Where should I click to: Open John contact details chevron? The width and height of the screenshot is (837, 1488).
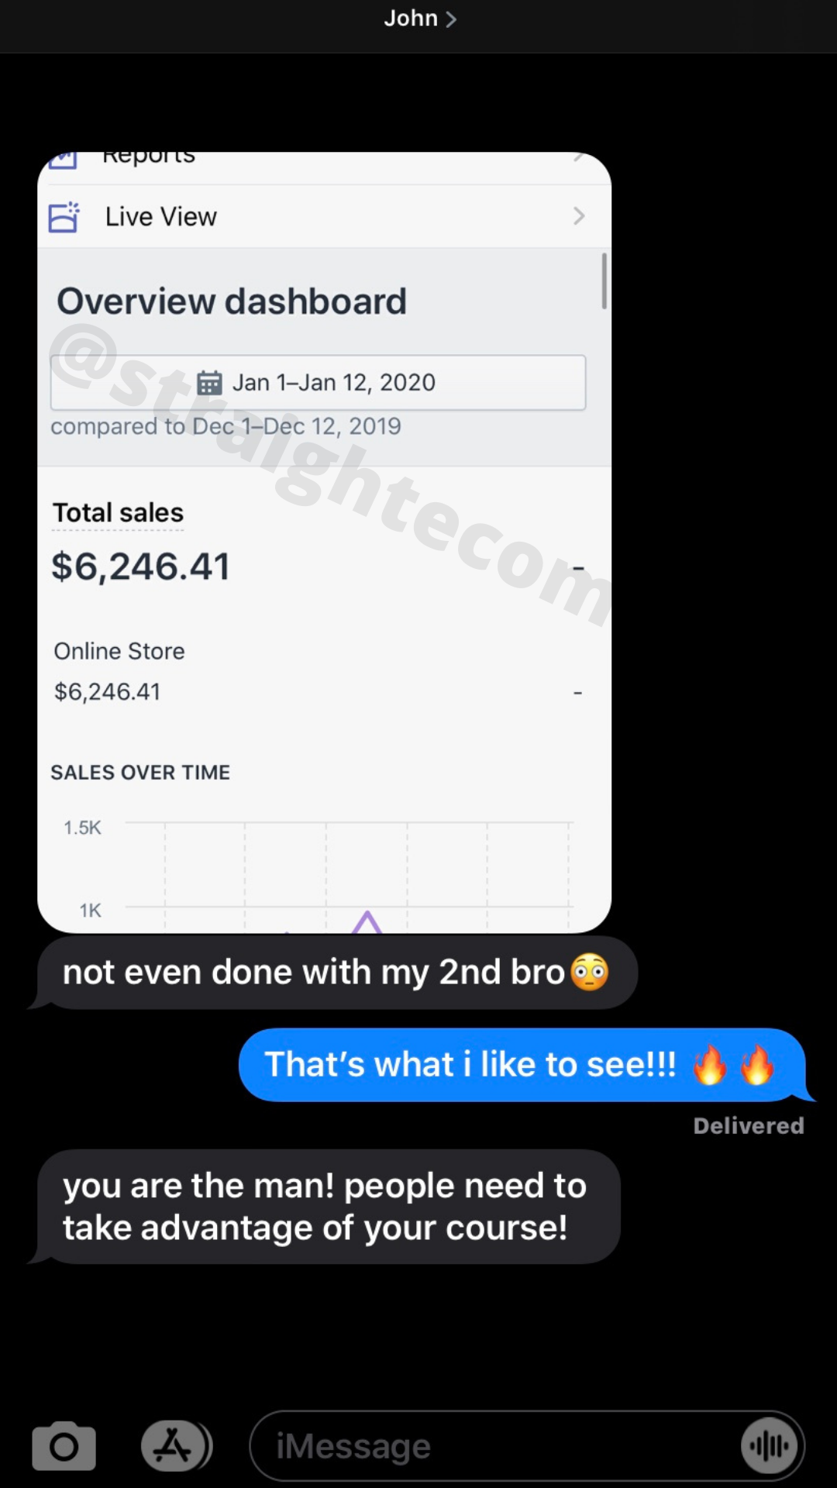tap(450, 19)
